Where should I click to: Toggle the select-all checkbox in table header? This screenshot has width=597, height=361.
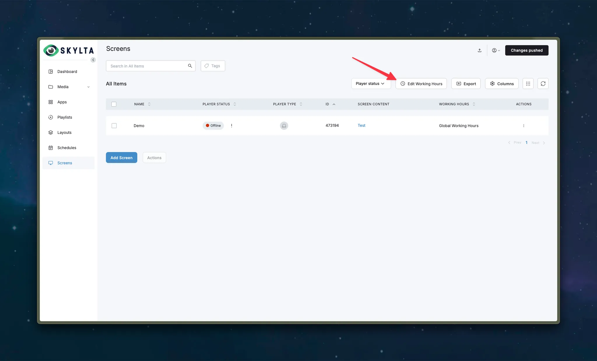point(114,104)
